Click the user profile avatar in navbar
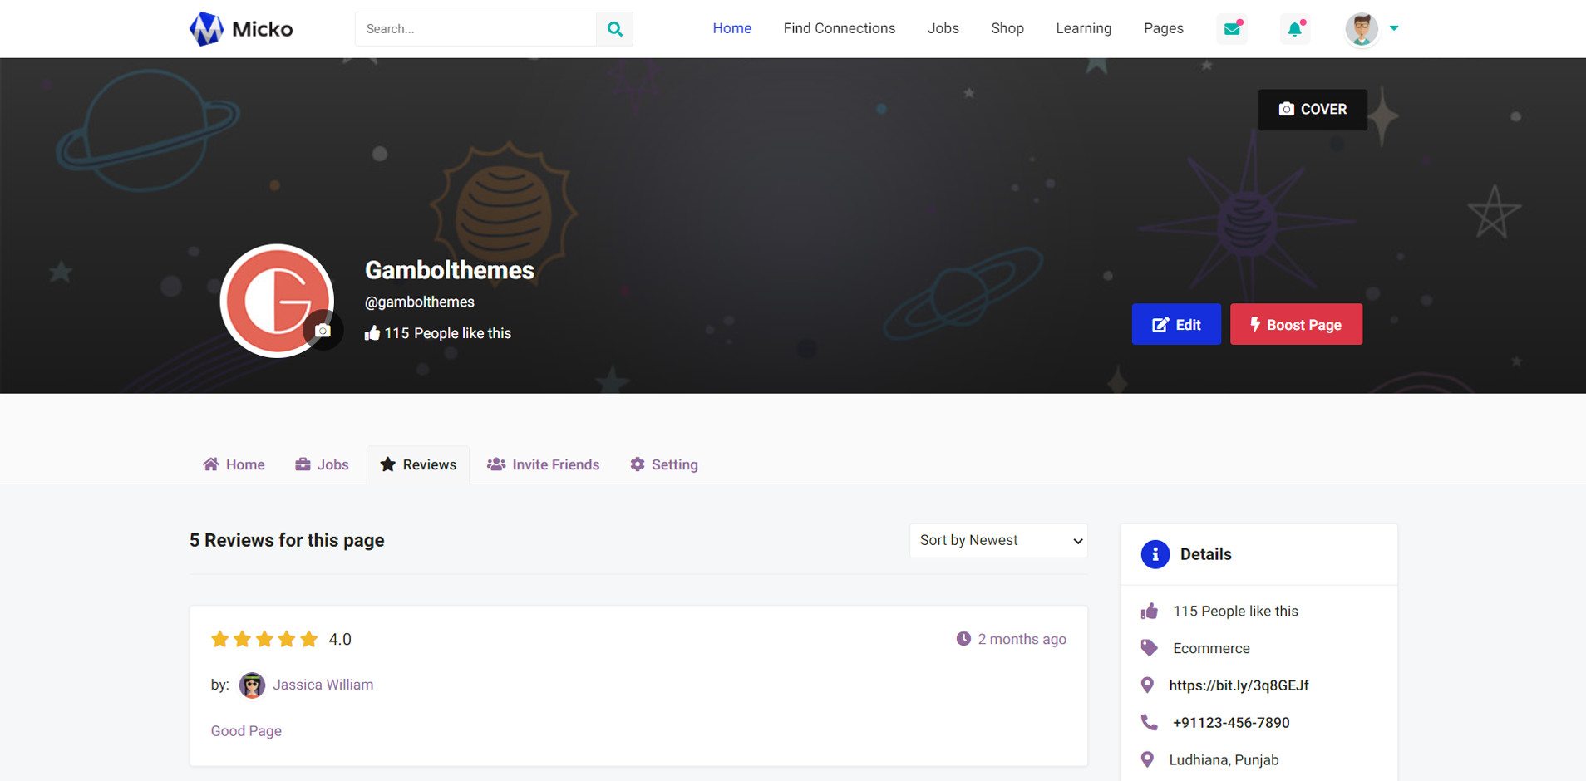Image resolution: width=1586 pixels, height=781 pixels. click(x=1361, y=29)
